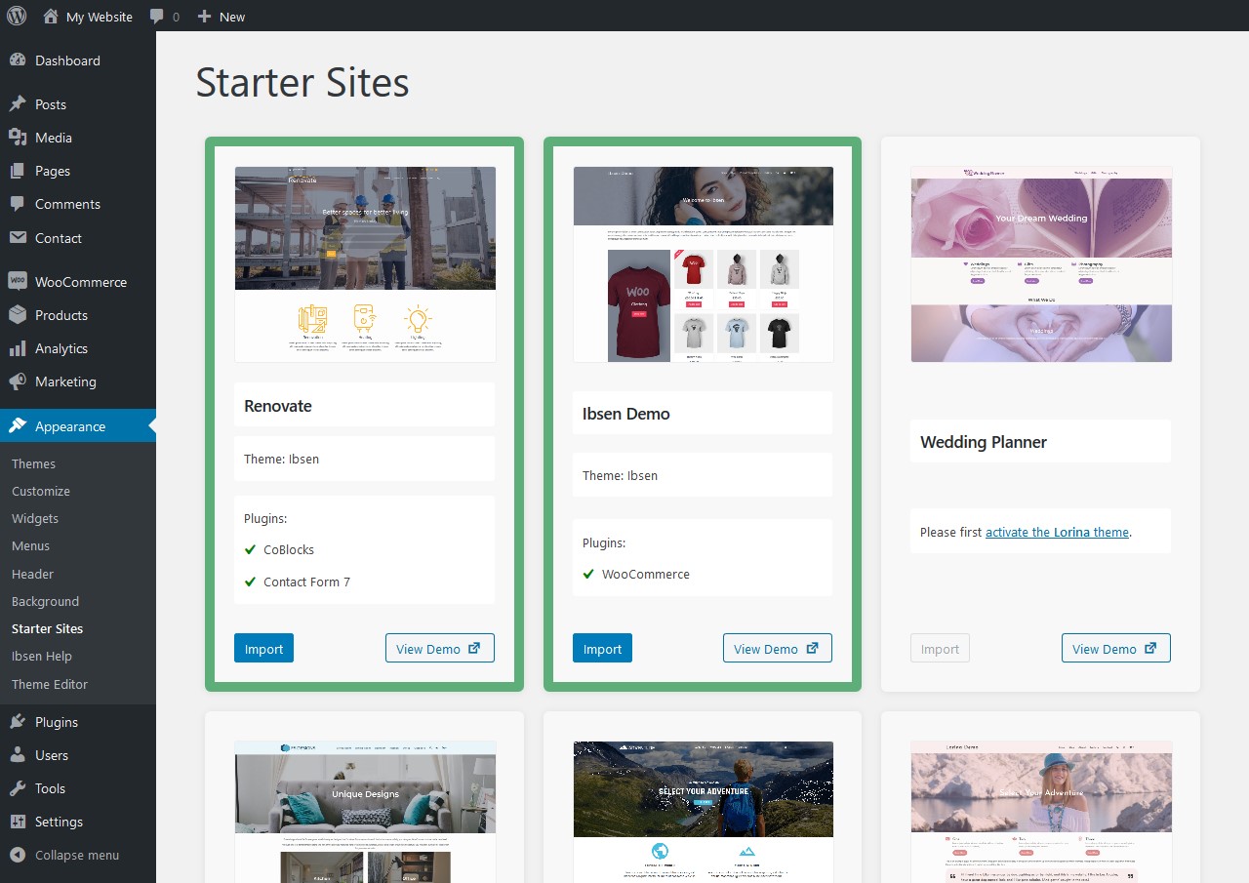Image resolution: width=1249 pixels, height=883 pixels.
Task: Click external link icon on Ibsen Demo View Demo
Action: [x=812, y=648]
